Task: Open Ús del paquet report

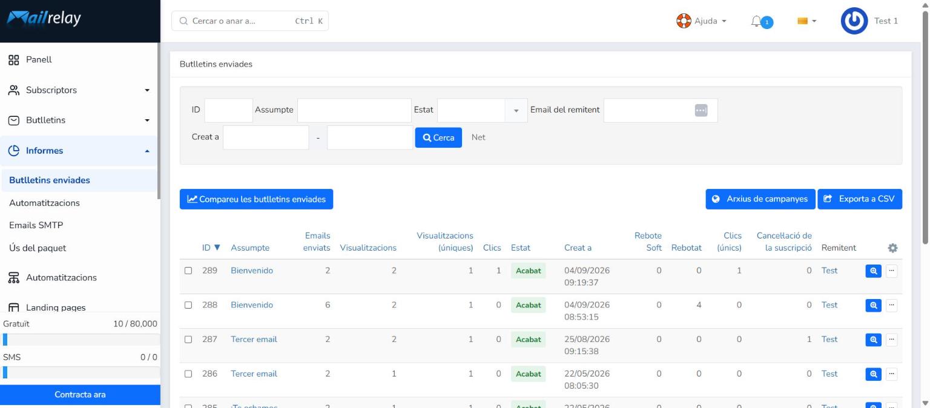Action: click(38, 248)
